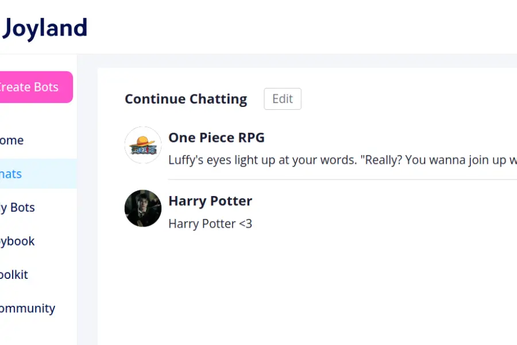Open Playbook in the sidebar
The image size is (517, 345).
17,241
